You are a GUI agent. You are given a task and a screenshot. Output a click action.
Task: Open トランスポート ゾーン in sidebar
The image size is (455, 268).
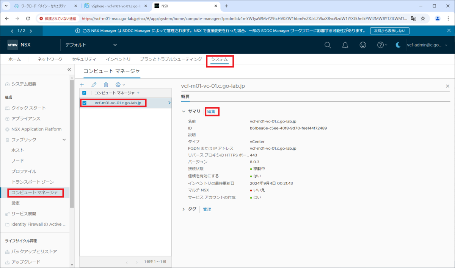coord(33,182)
